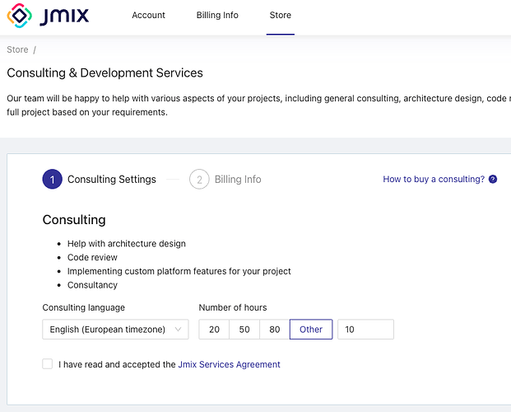Open the Account tab
Screen dimensions: 511x412
pos(148,15)
